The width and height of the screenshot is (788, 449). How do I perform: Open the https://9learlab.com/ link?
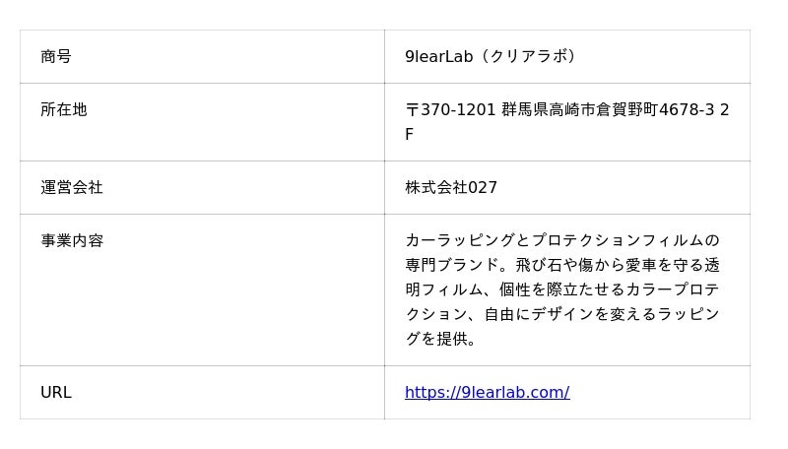pyautogui.click(x=487, y=392)
